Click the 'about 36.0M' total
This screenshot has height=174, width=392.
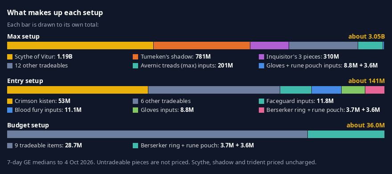click(x=366, y=125)
